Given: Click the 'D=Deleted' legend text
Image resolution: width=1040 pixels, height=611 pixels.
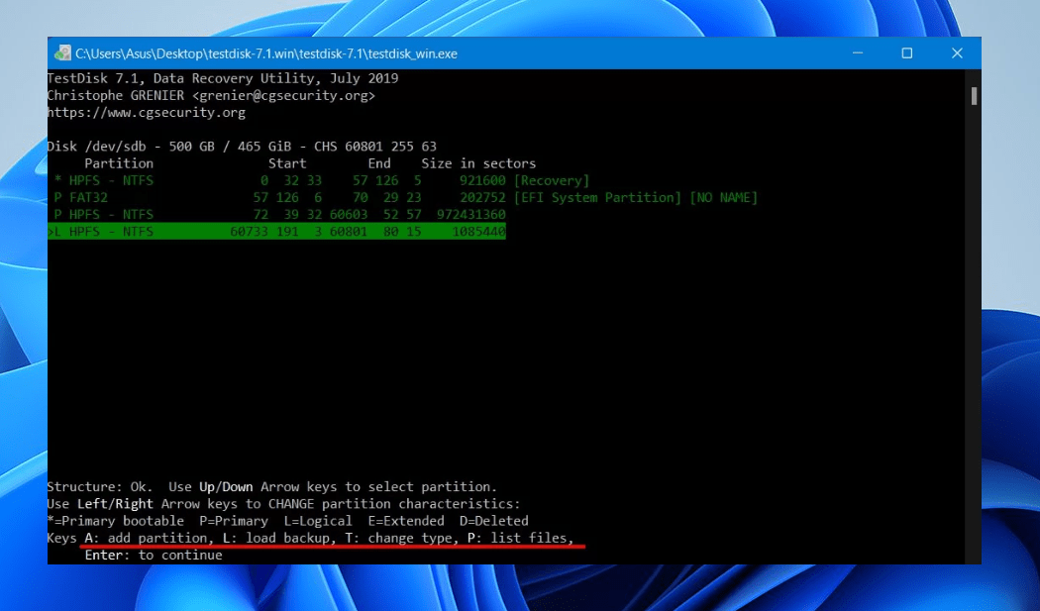Looking at the screenshot, I should [494, 522].
